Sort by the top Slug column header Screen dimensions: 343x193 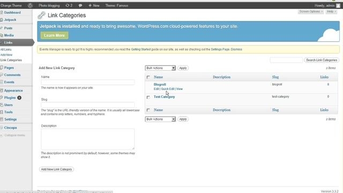pos(275,77)
